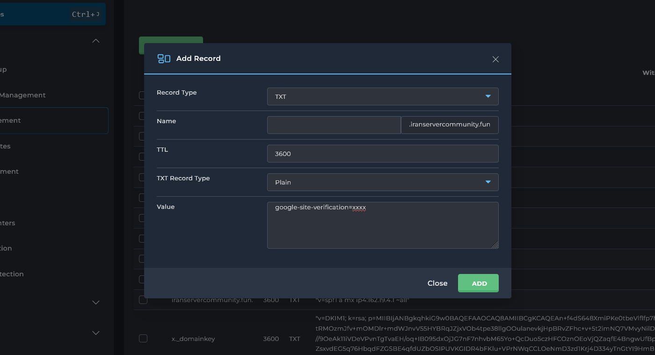Click the Close text button

tap(437, 283)
